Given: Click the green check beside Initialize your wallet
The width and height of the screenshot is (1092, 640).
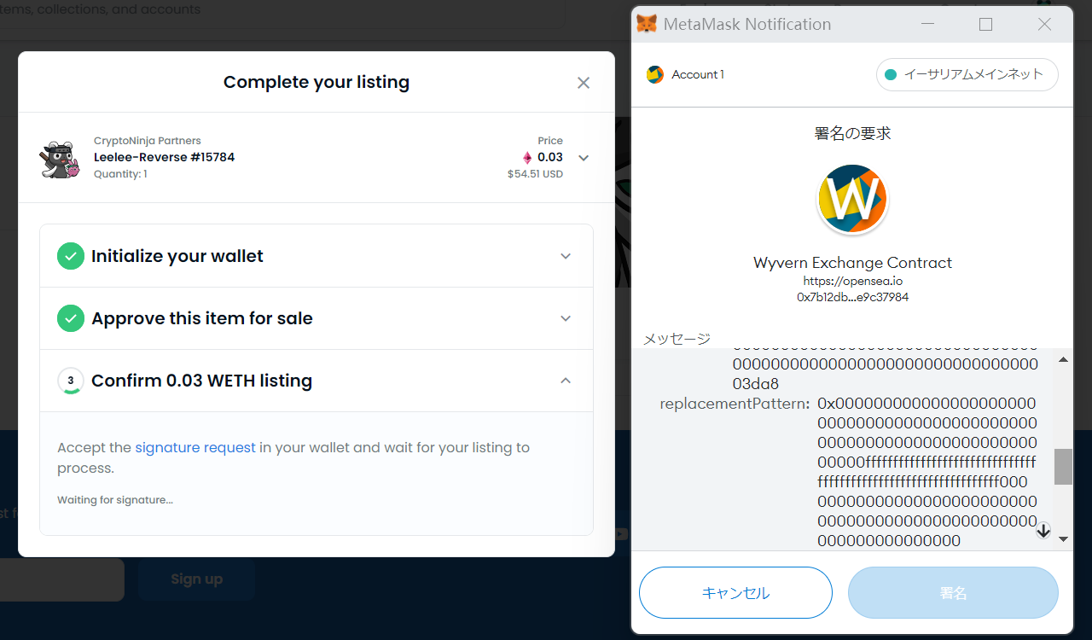Looking at the screenshot, I should click(71, 256).
